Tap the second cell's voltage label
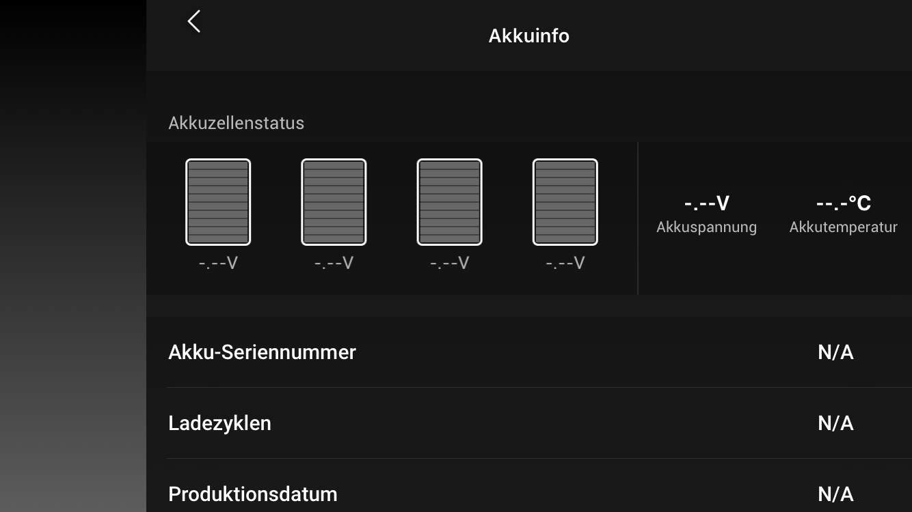 point(334,263)
